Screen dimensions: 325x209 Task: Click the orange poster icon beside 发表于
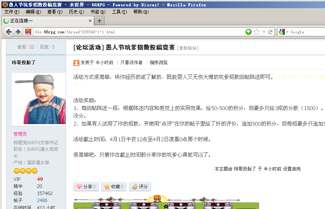(76, 63)
